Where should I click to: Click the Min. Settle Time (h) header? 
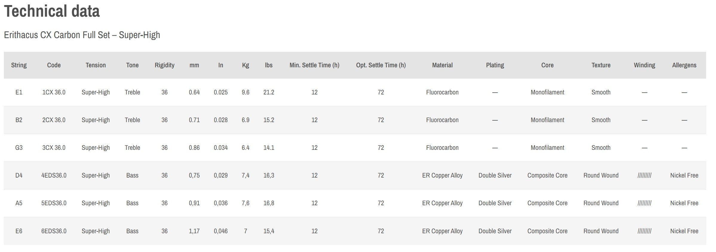click(315, 65)
